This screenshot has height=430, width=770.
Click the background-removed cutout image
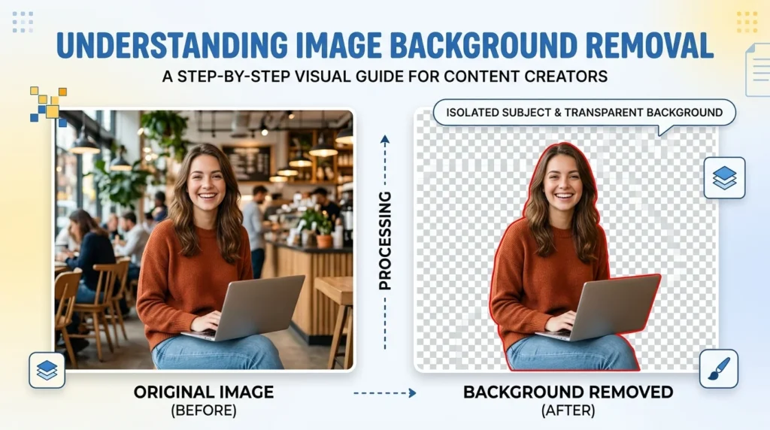(x=566, y=240)
